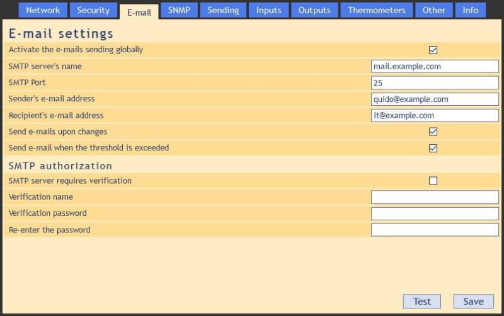Open the Thermometers tab
The image size is (504, 316).
377,10
